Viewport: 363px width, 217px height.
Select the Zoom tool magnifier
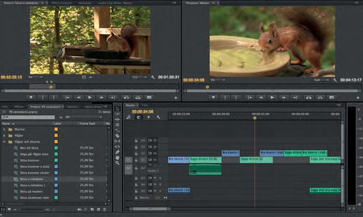117,163
